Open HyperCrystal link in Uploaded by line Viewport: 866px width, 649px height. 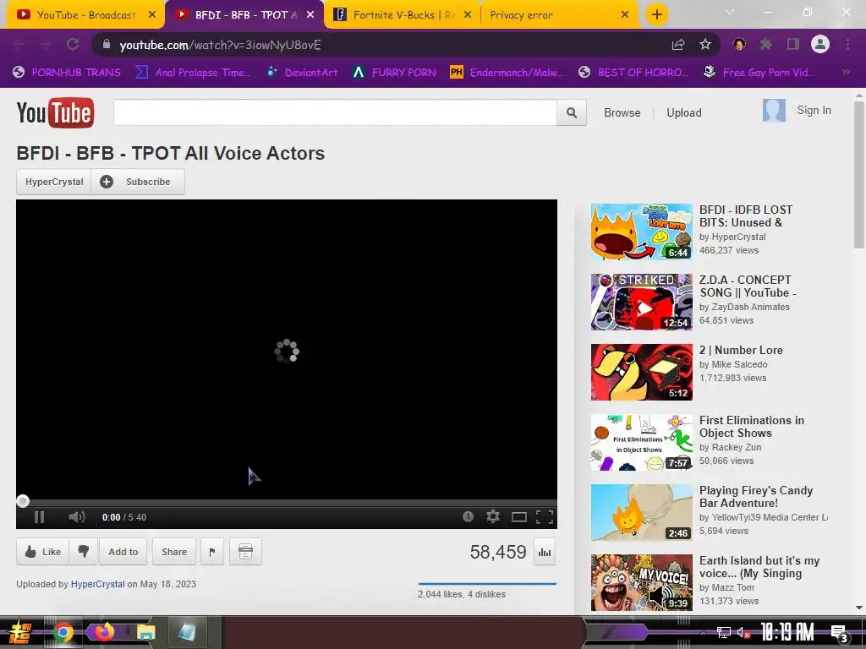coord(98,584)
